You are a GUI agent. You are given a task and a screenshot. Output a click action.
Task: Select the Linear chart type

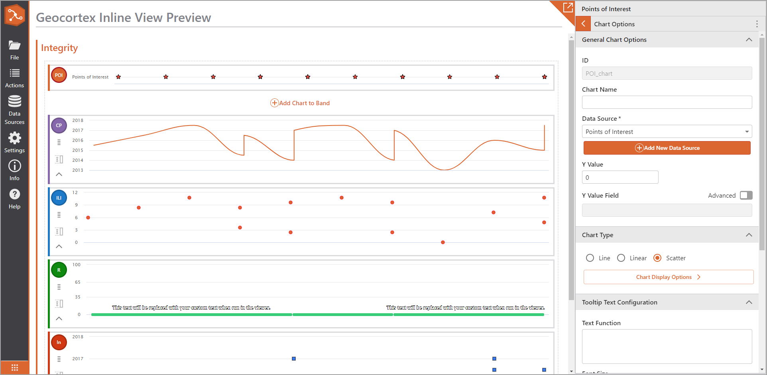point(621,258)
